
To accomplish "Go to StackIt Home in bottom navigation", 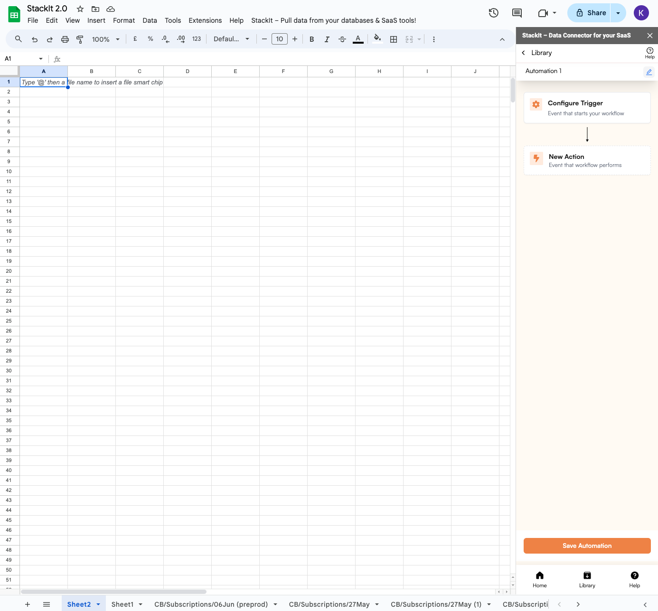I will point(540,579).
